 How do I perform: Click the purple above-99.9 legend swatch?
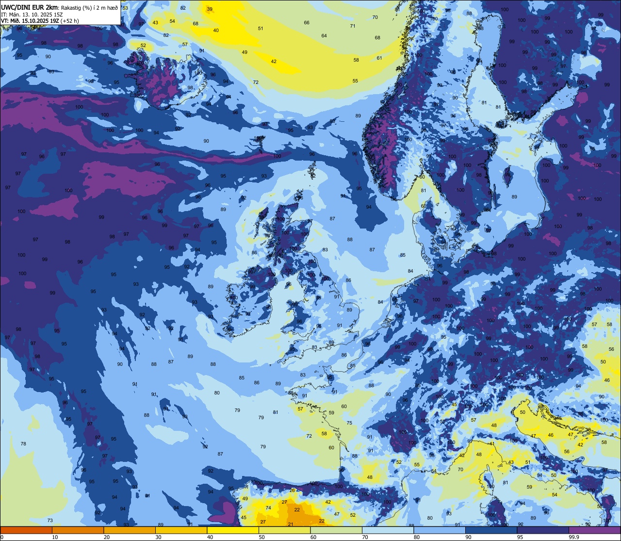tap(594, 530)
